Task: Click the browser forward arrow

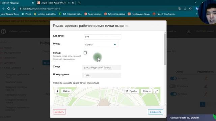Action: click(x=3, y=9)
